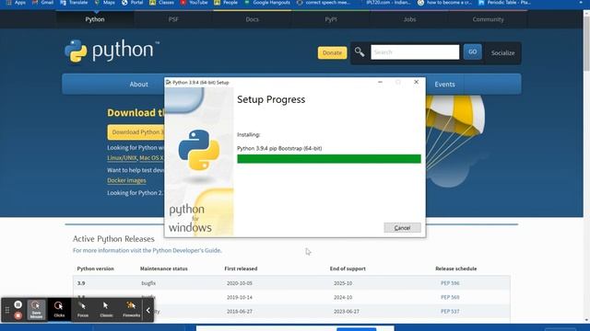Open the Apps bookmark shortcut
This screenshot has width=590, height=331.
16,2
